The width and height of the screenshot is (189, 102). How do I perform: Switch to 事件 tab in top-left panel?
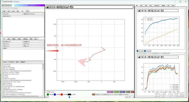click(x=22, y=11)
